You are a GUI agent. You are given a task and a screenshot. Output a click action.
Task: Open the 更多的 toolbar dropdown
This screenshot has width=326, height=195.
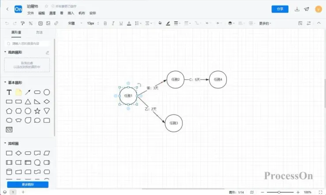265,23
